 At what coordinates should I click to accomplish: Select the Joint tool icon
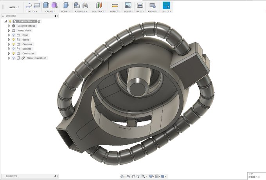85,5
